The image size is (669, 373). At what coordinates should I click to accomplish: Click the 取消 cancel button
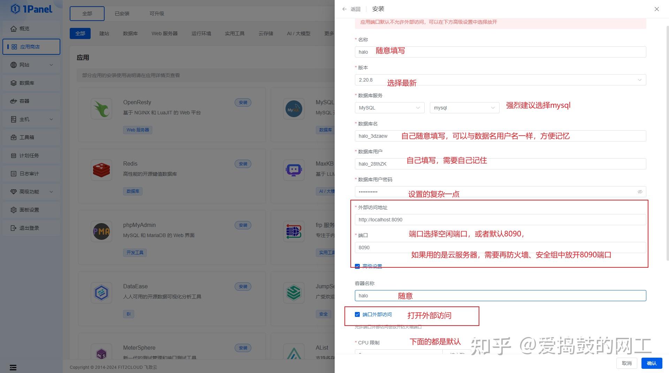point(626,363)
